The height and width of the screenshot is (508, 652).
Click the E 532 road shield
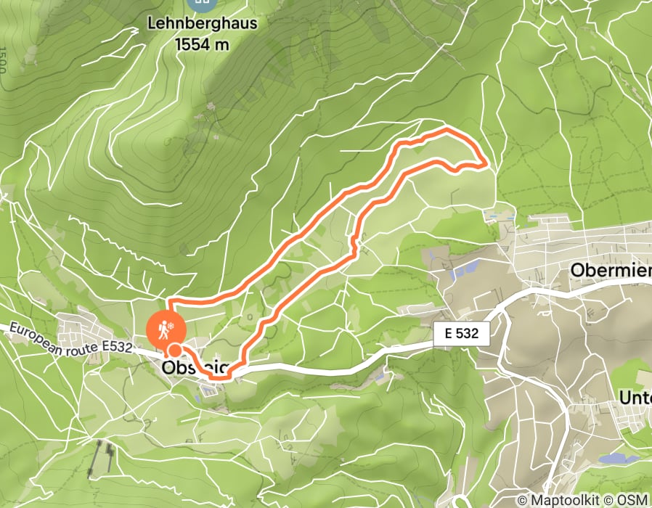(x=462, y=334)
